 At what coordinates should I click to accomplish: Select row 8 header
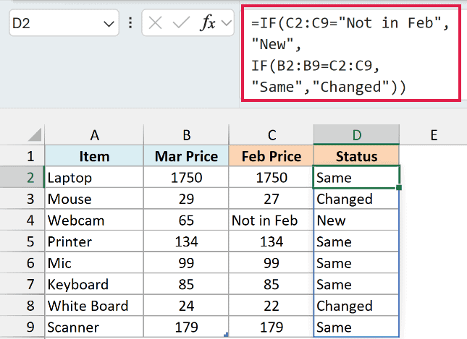click(x=22, y=306)
